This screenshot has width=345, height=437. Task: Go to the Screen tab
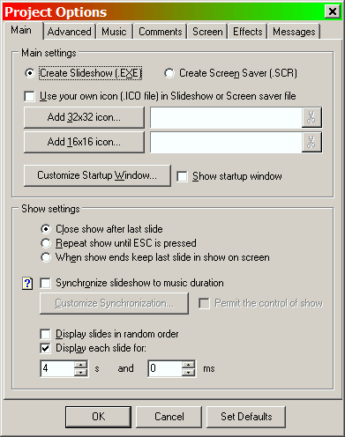click(207, 32)
